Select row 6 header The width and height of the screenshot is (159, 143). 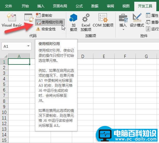click(4, 90)
